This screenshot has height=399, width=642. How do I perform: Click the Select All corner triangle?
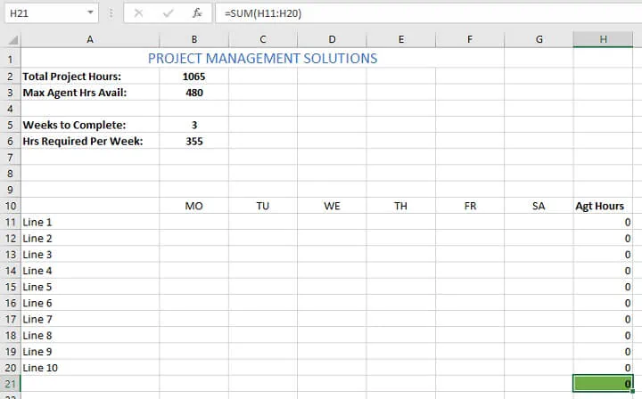12,40
